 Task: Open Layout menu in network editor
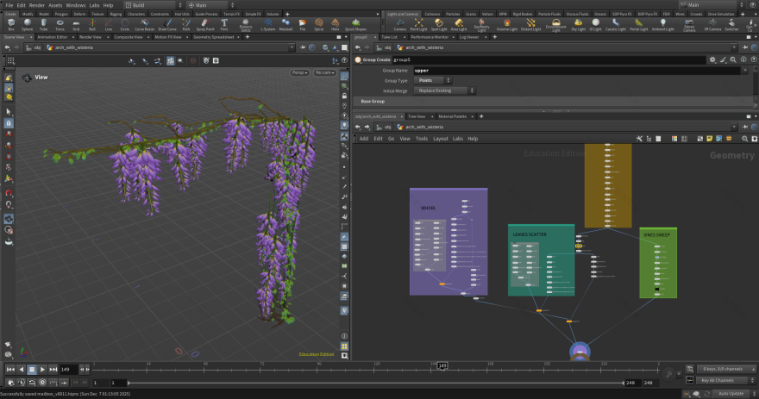click(x=440, y=138)
